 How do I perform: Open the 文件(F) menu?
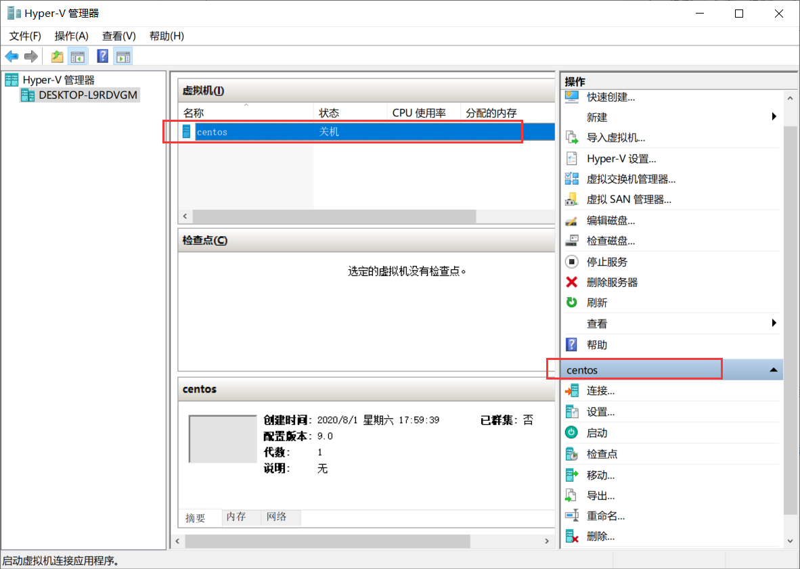point(25,36)
